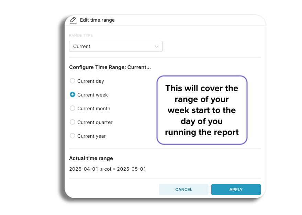Screen dimensions: 302x215
Task: Choose the Current month radio option
Action: [x=72, y=109]
